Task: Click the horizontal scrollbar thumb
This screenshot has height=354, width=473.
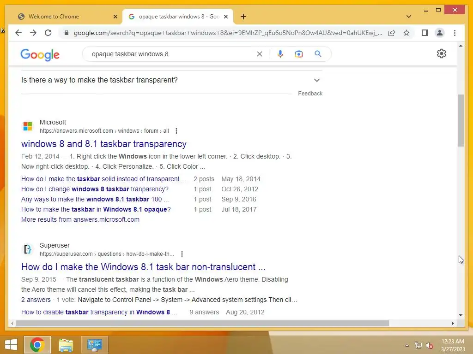Action: pyautogui.click(x=202, y=323)
